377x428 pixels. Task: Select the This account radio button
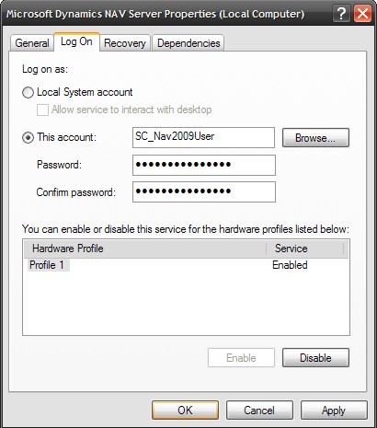pyautogui.click(x=28, y=137)
